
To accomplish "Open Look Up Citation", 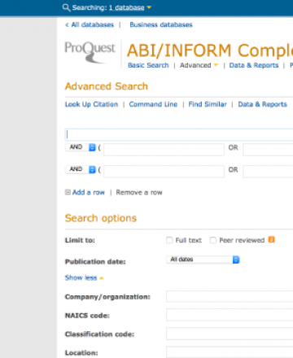I will point(91,104).
